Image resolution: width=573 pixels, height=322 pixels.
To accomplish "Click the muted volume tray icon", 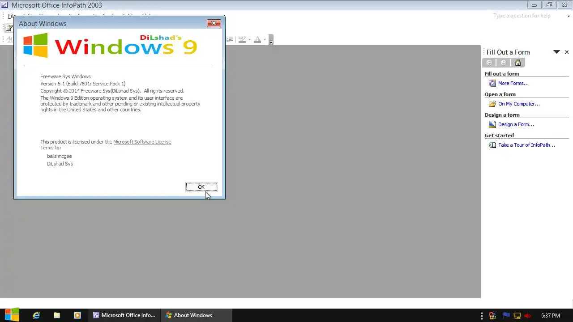I will pos(528,315).
